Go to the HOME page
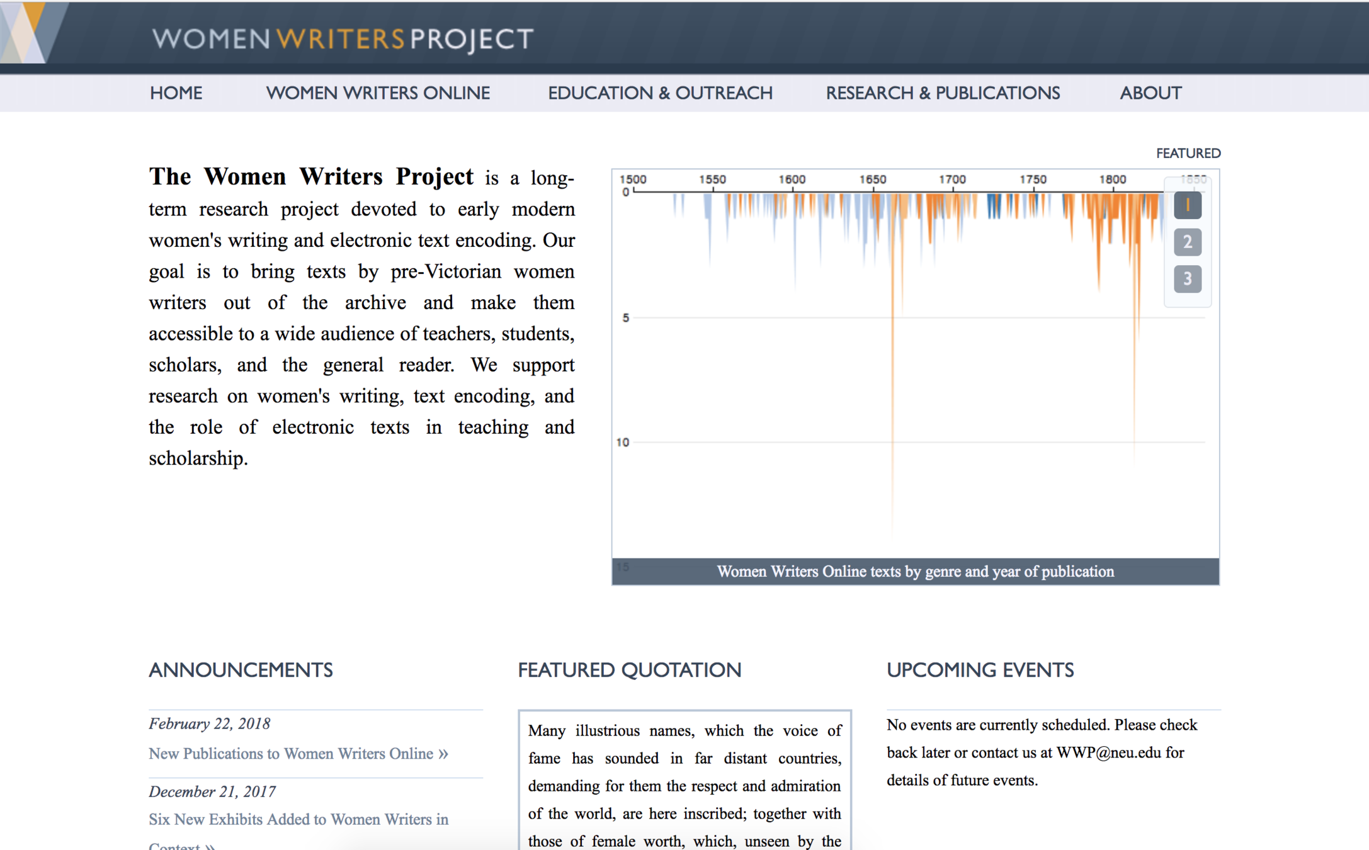This screenshot has width=1369, height=850. tap(176, 93)
